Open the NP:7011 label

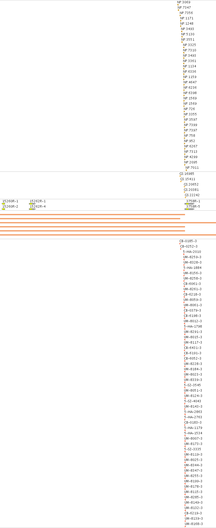192,168
